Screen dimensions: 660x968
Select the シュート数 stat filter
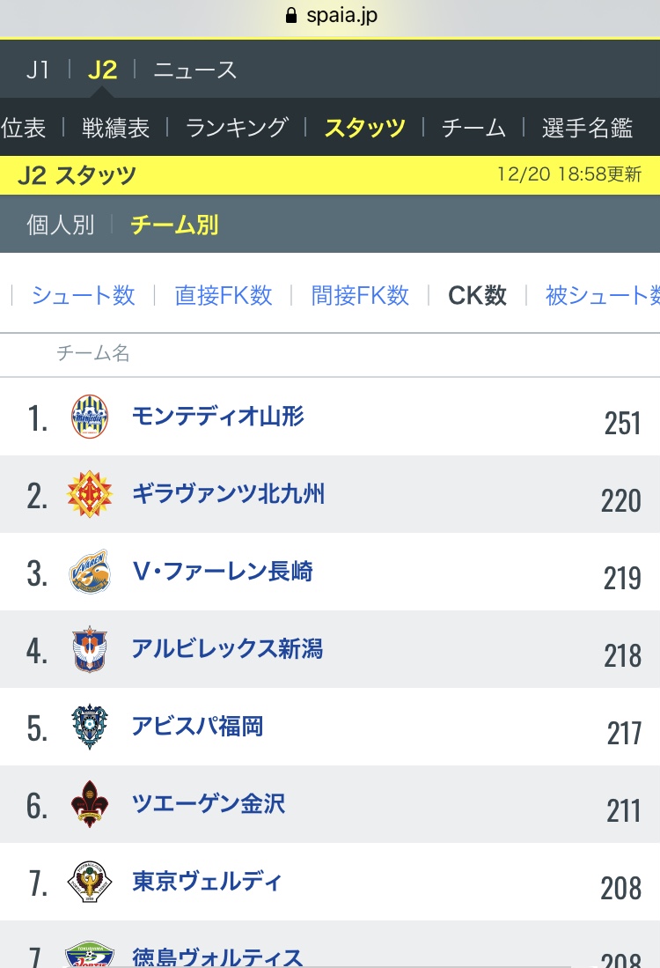click(x=84, y=295)
